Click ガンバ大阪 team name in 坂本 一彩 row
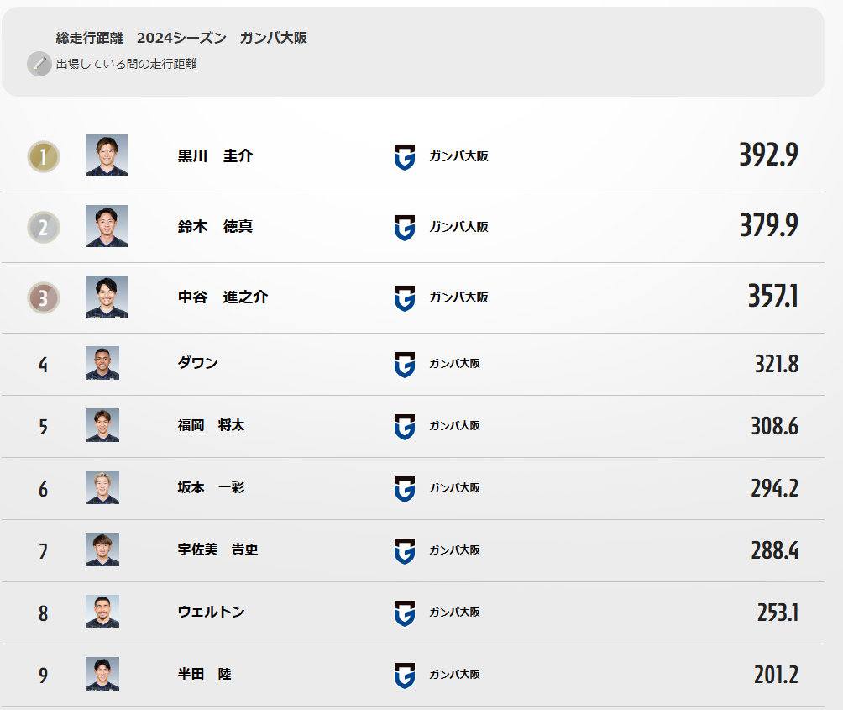The height and width of the screenshot is (710, 843). 454,488
